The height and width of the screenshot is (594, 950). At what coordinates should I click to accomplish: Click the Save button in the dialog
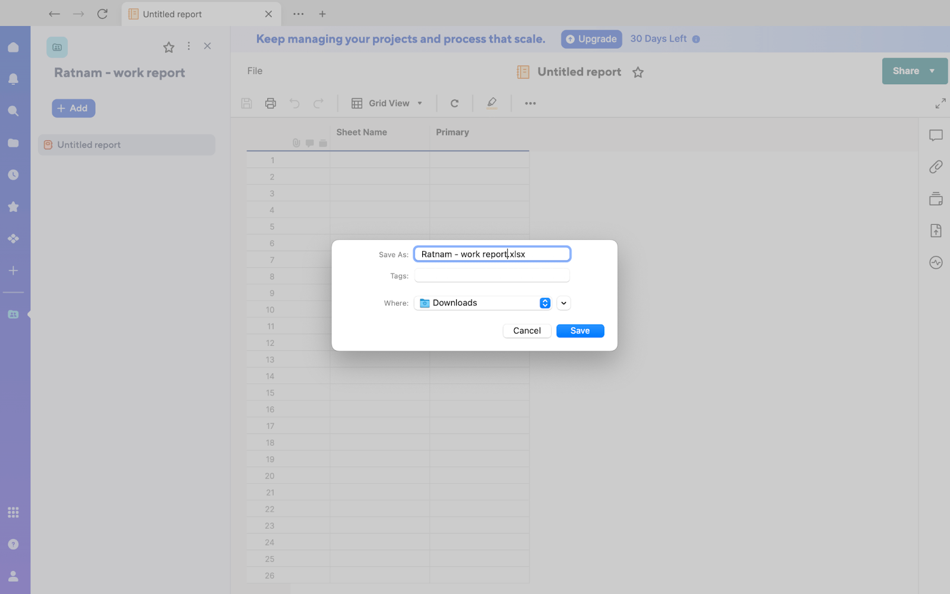click(x=579, y=331)
